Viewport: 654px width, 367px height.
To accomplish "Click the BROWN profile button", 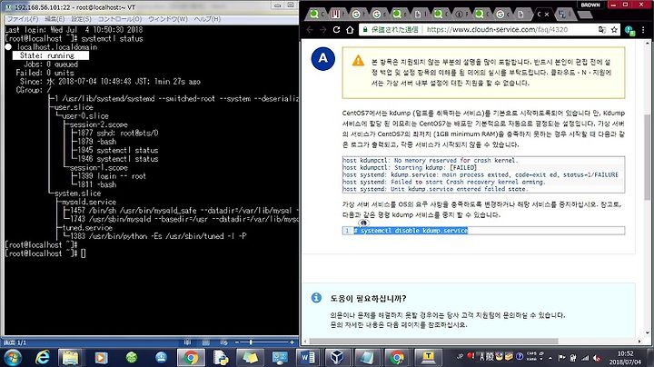I will (590, 5).
